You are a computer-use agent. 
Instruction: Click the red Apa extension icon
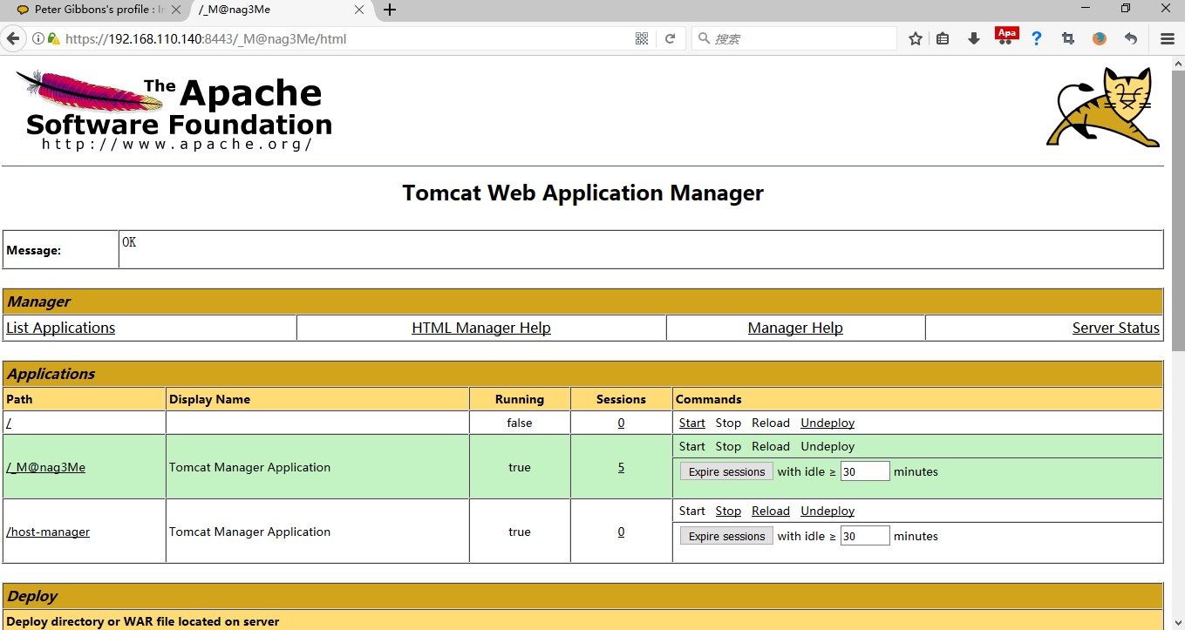tap(1006, 37)
